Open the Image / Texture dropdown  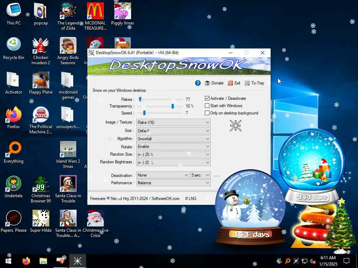pos(173,122)
